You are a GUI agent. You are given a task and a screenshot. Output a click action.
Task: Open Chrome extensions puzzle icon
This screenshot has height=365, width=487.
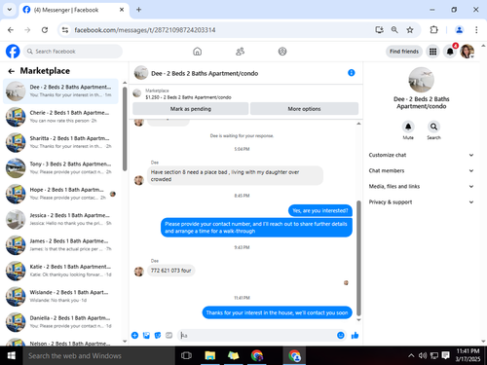(433, 30)
